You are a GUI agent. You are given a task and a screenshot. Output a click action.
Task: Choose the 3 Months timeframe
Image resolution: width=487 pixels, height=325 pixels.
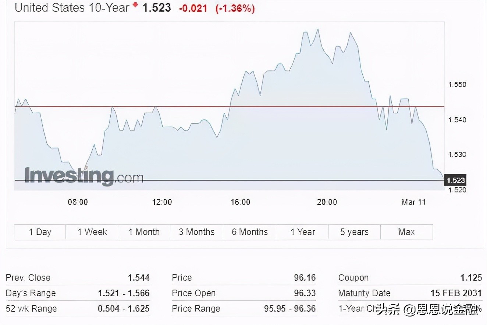[x=197, y=232]
